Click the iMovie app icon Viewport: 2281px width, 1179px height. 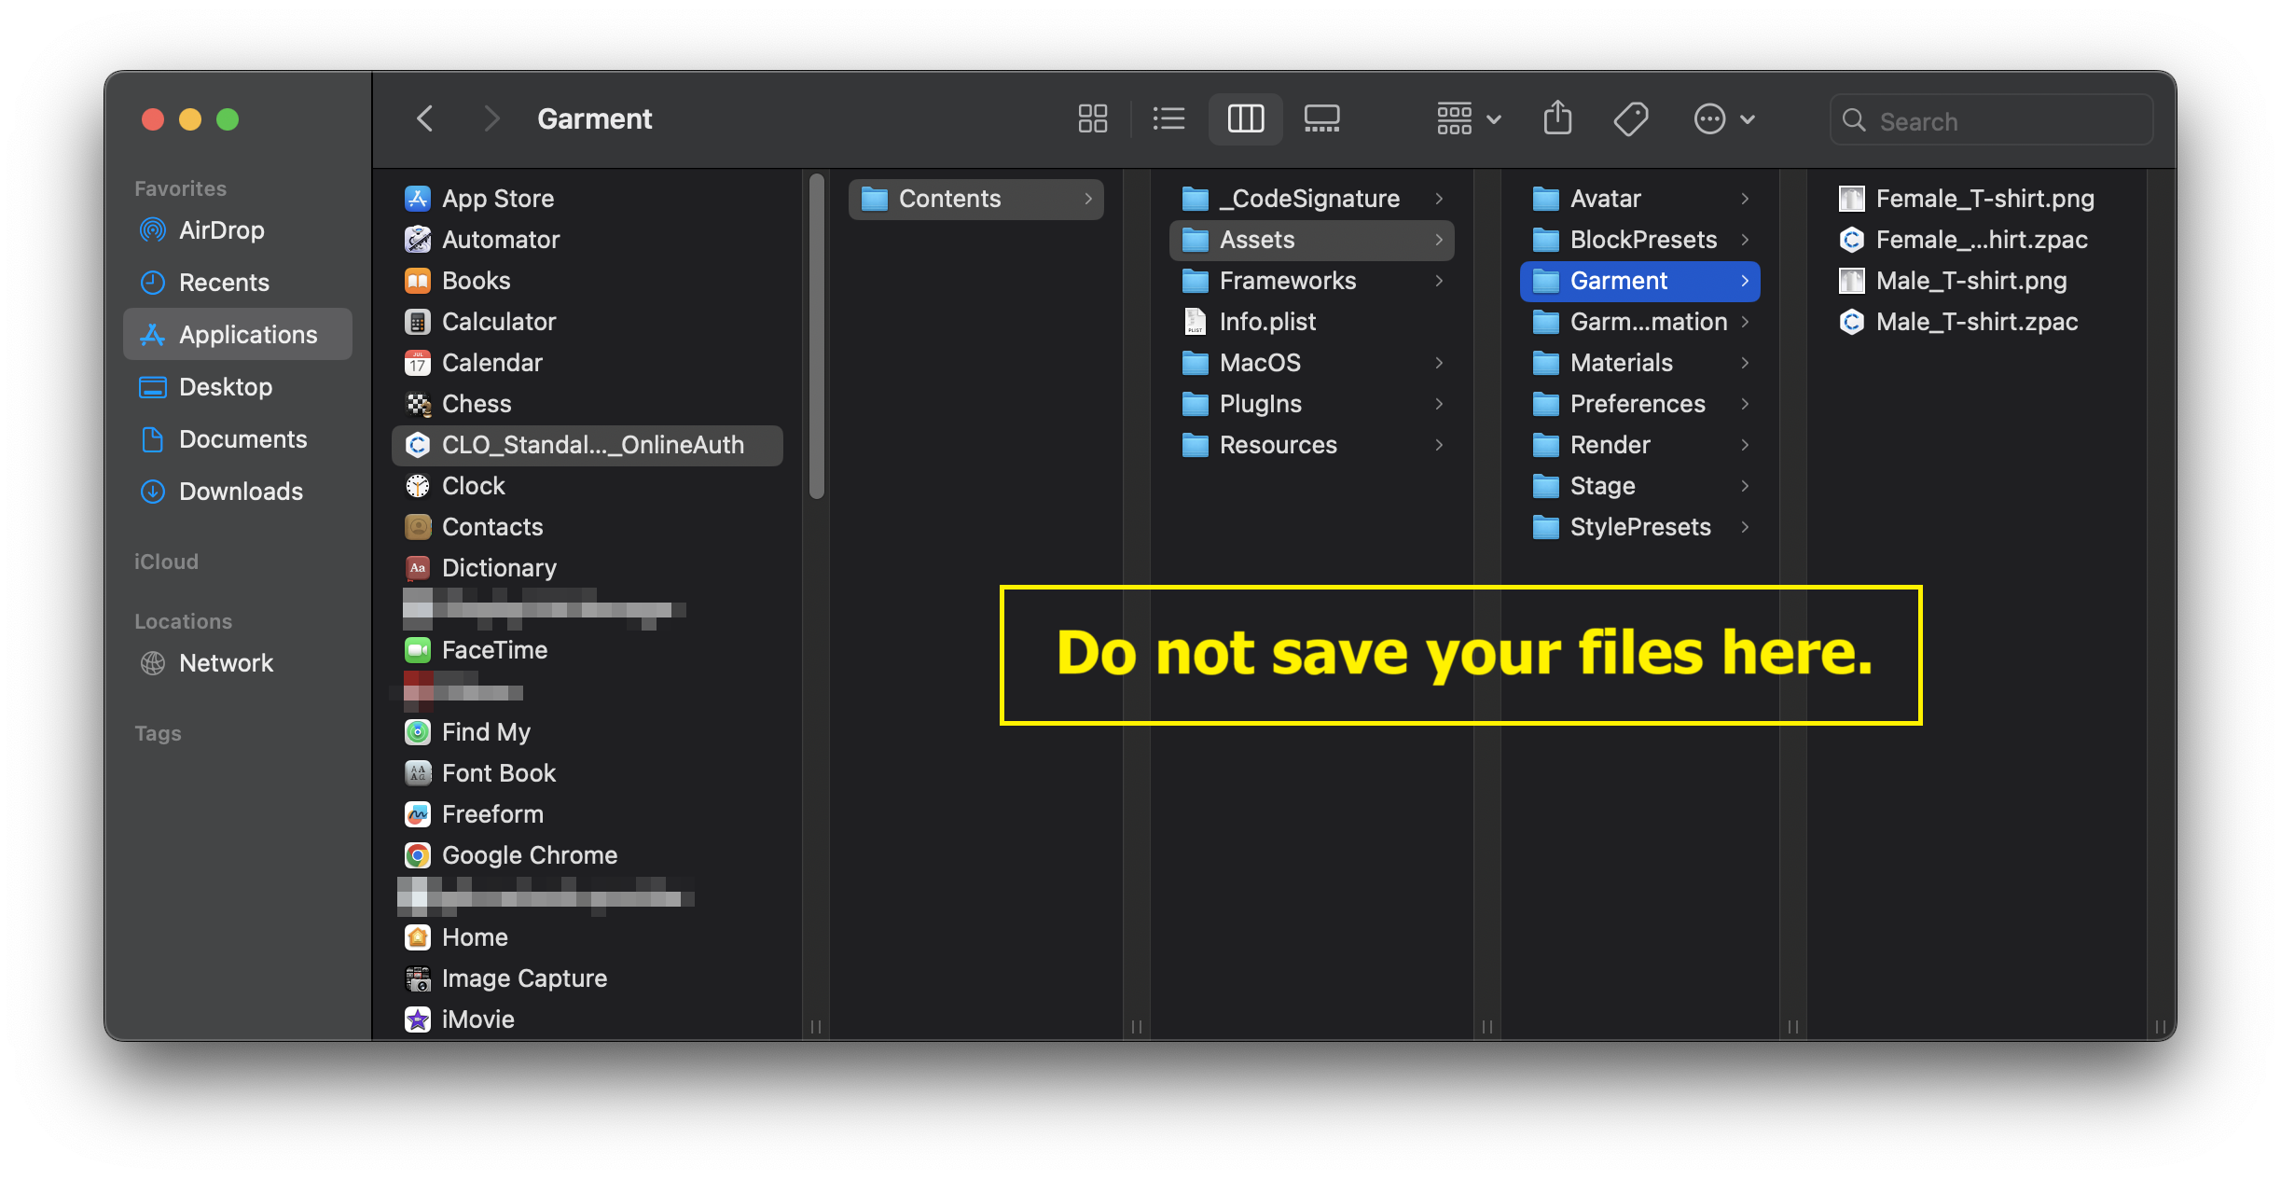pos(417,1019)
